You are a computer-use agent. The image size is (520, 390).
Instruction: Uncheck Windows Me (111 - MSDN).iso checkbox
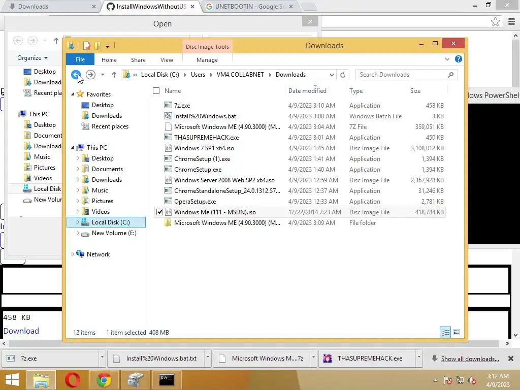pyautogui.click(x=159, y=212)
